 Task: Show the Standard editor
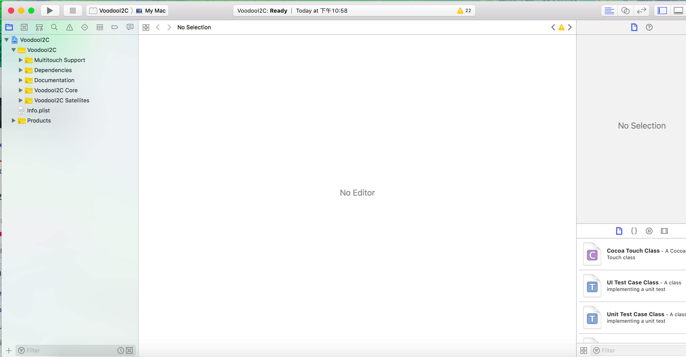pos(609,11)
